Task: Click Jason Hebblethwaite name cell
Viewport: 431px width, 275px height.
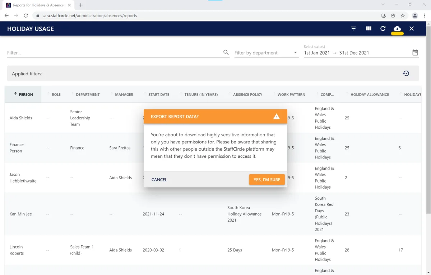Action: click(x=23, y=178)
